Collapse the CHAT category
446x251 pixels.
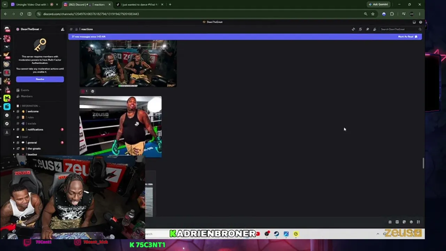coord(23,137)
